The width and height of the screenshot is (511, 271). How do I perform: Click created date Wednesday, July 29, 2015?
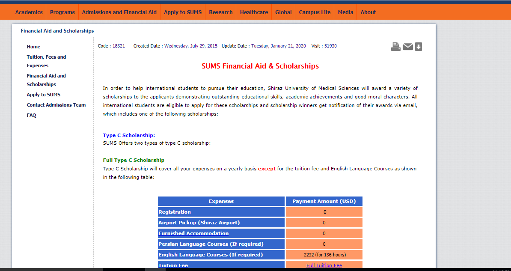tap(190, 46)
